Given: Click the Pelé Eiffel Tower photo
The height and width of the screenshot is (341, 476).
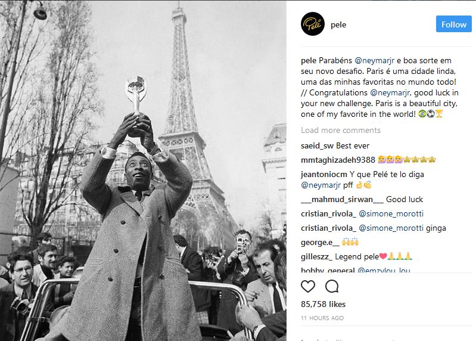Looking at the screenshot, I should [143, 170].
